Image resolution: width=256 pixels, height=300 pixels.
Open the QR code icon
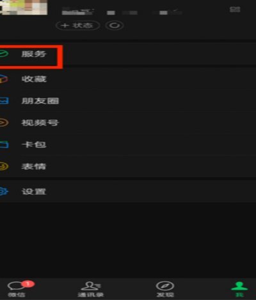pos(235,10)
